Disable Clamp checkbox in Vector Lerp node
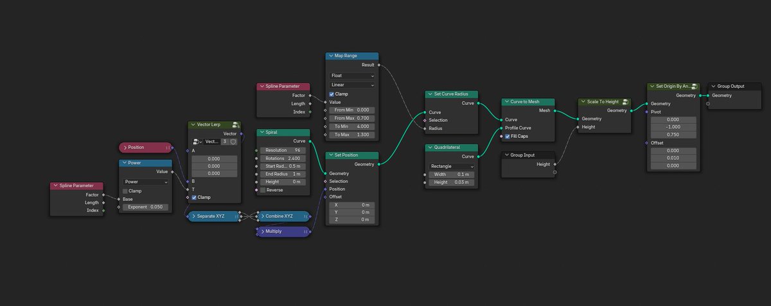771x306 pixels. [x=195, y=198]
